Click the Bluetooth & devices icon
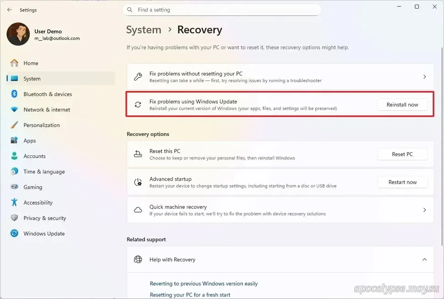Screen dimensions: 444x299 pyautogui.click(x=14, y=94)
